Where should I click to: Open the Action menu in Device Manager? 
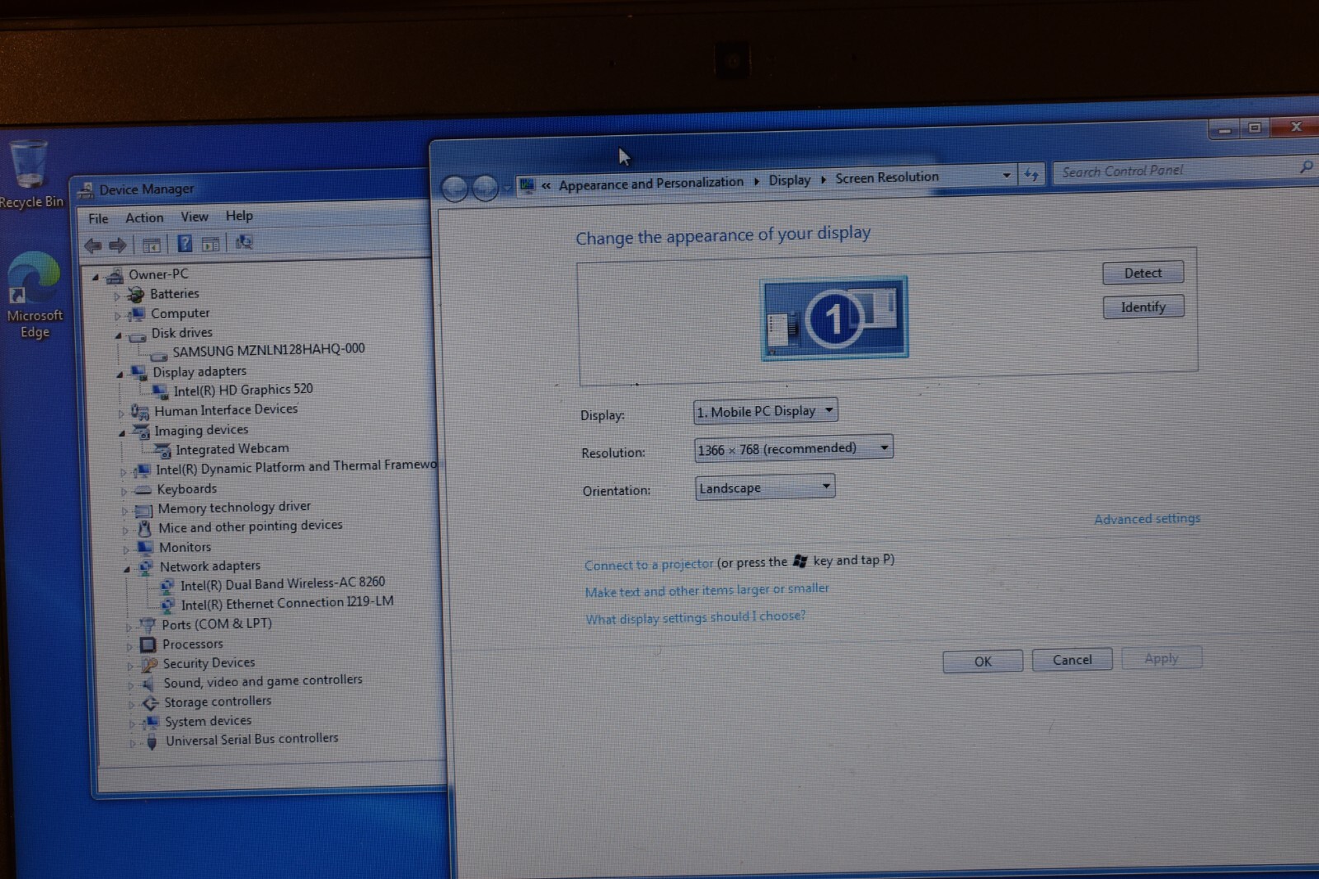[x=144, y=217]
